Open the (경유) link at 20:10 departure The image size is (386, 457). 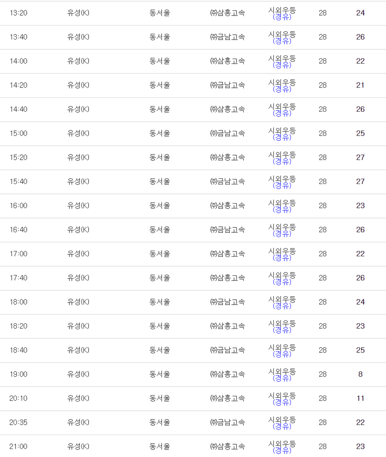282,402
